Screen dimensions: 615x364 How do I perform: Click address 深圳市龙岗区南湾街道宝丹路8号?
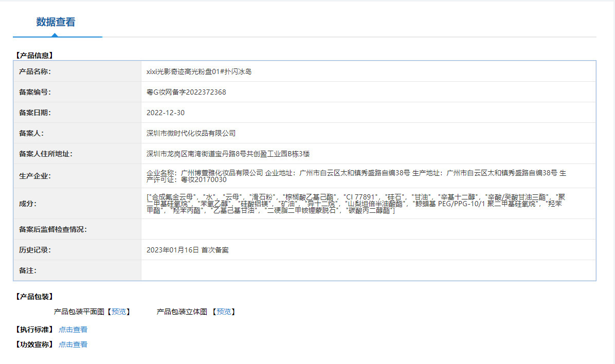pyautogui.click(x=196, y=154)
